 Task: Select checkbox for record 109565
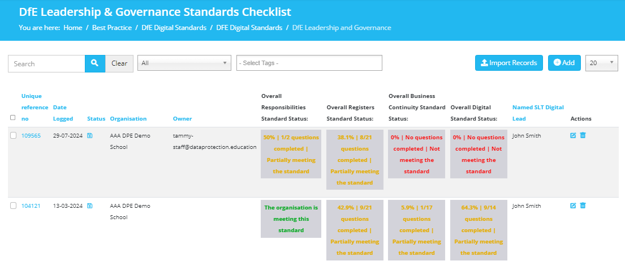(x=13, y=135)
